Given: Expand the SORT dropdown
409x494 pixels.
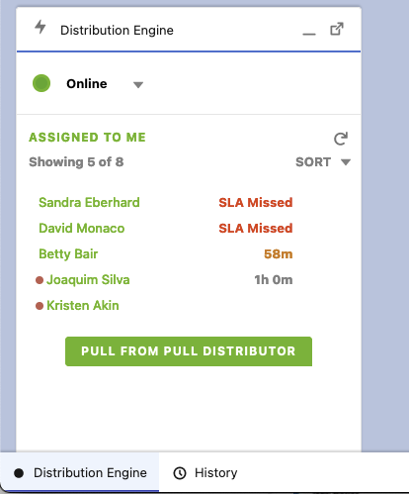Looking at the screenshot, I should tap(323, 162).
